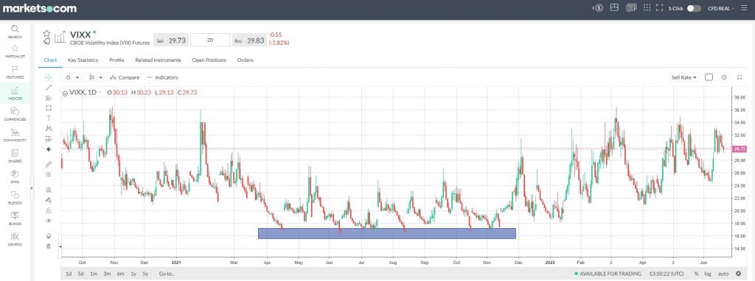Toggle the 1-Click trading switch
The height and width of the screenshot is (281, 755).
coord(694,8)
